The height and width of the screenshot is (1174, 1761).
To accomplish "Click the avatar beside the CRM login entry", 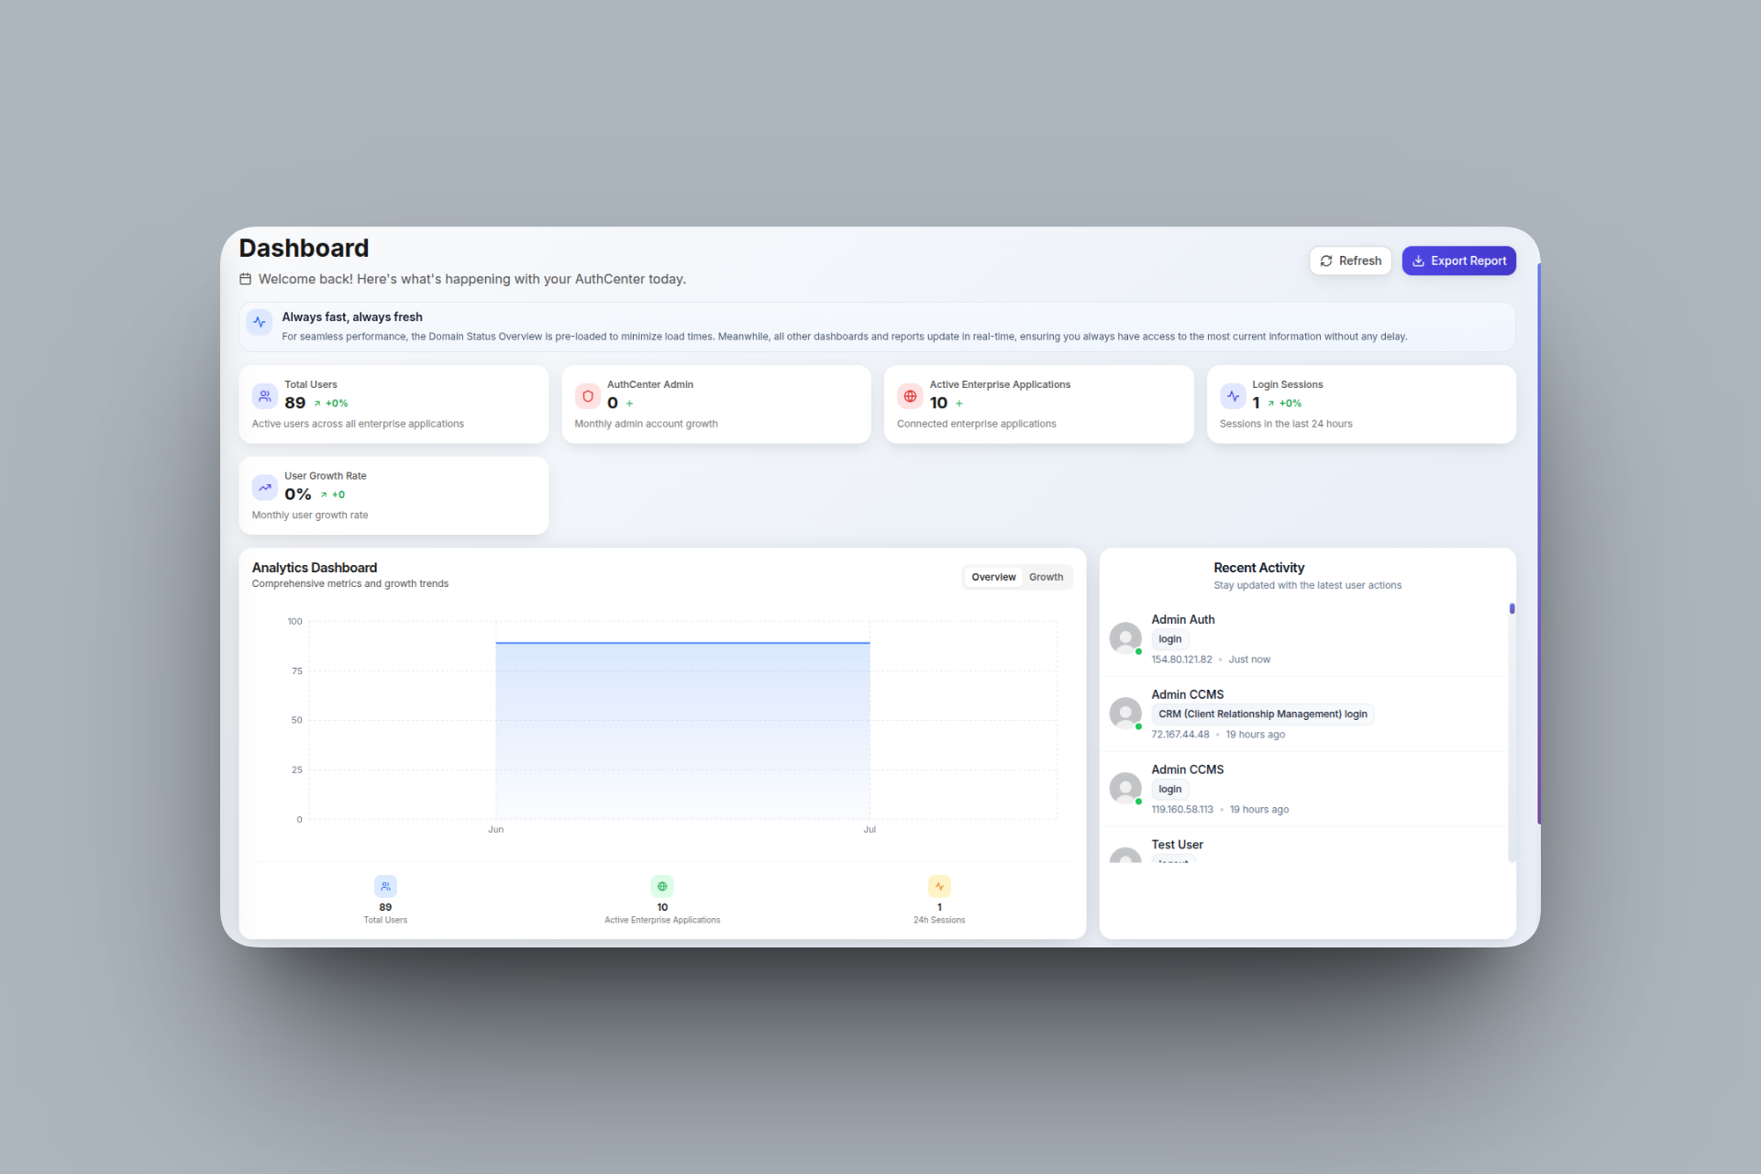I will pos(1125,713).
